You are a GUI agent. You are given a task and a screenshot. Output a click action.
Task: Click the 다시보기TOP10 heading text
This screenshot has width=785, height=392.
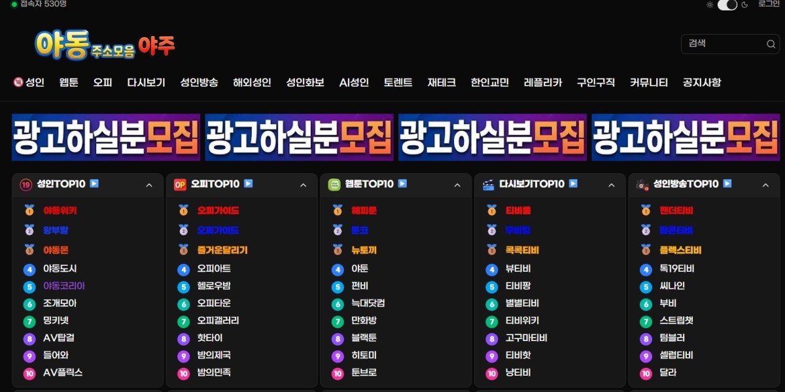click(532, 184)
